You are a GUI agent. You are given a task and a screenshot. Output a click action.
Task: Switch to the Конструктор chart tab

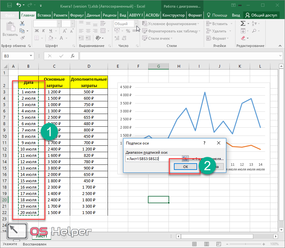[x=173, y=15]
